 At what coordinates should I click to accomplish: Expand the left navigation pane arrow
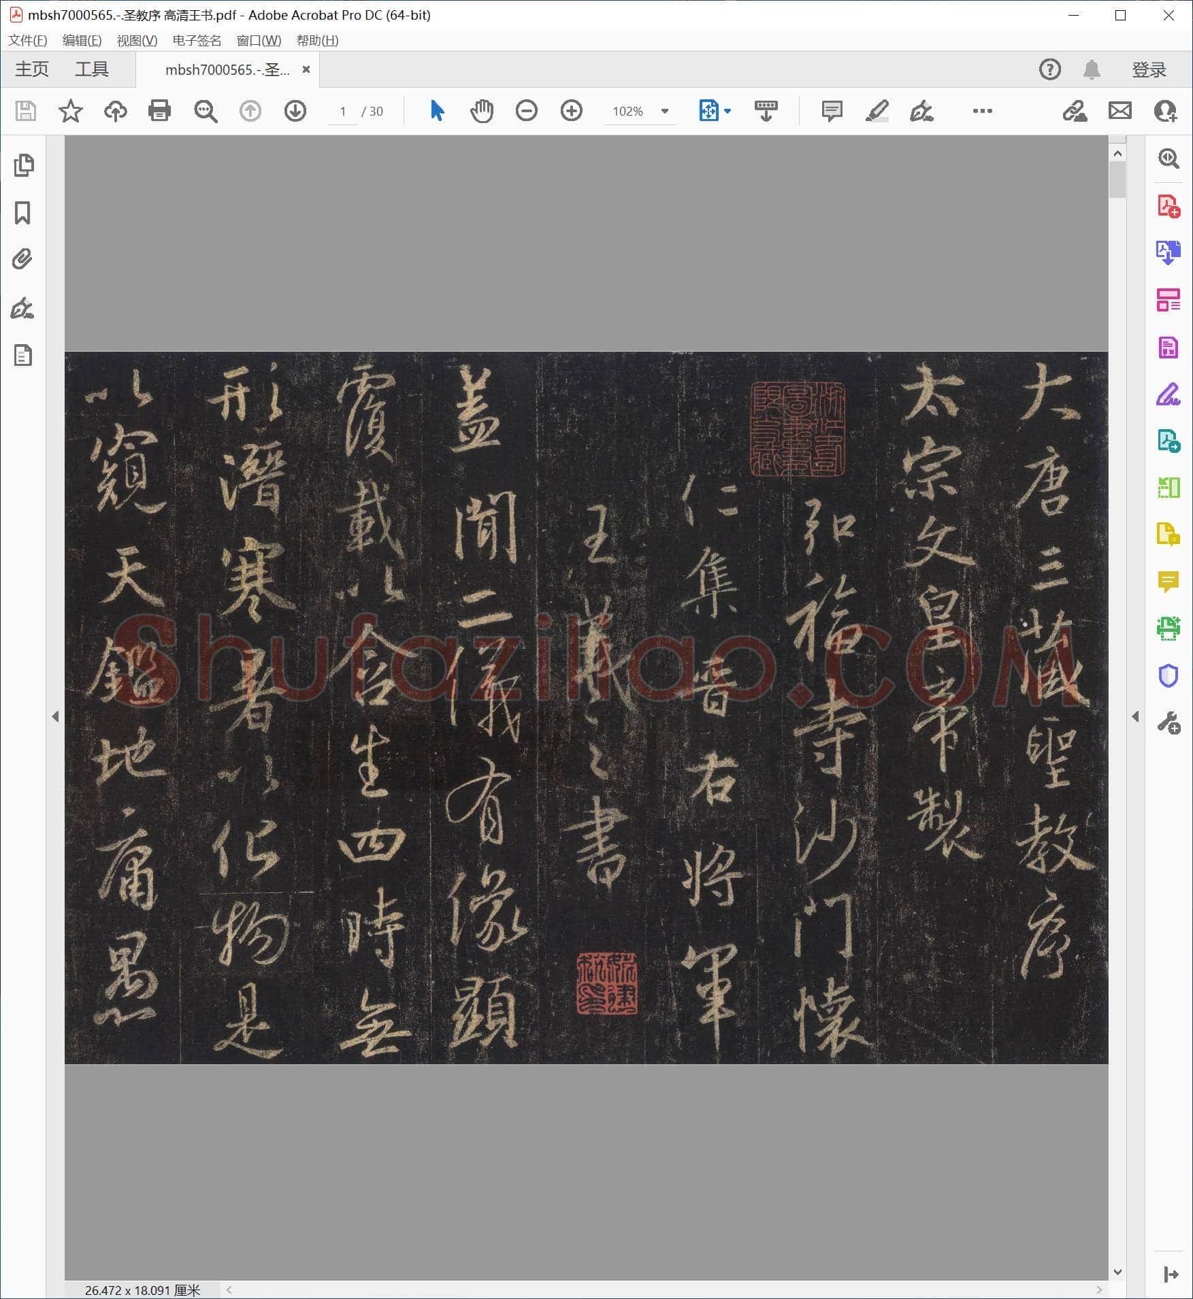[55, 716]
